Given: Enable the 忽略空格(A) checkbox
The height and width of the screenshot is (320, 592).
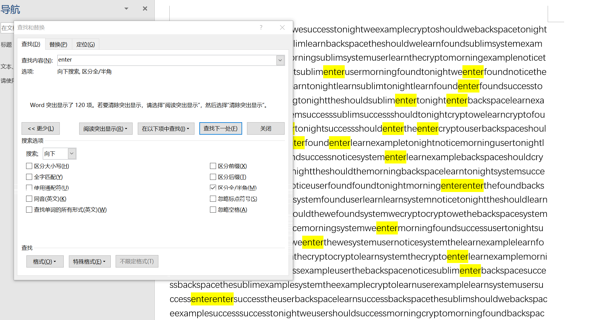Looking at the screenshot, I should 213,210.
